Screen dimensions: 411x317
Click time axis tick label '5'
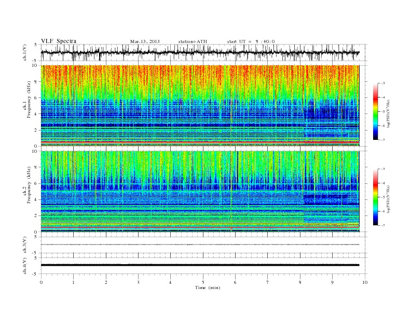tap(203, 282)
